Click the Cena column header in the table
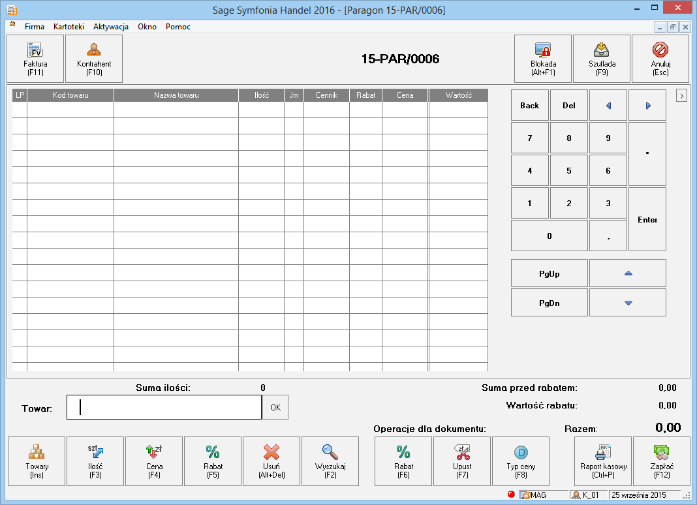This screenshot has width=697, height=505. click(x=405, y=95)
